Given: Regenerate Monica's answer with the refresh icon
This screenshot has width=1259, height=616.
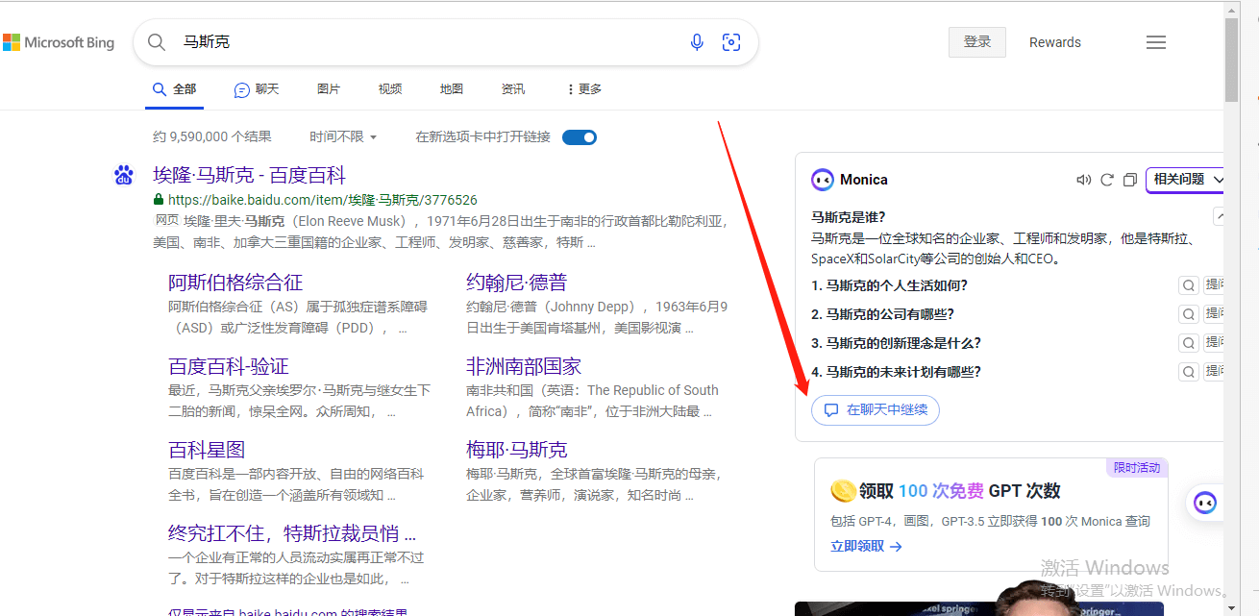Looking at the screenshot, I should [x=1107, y=180].
